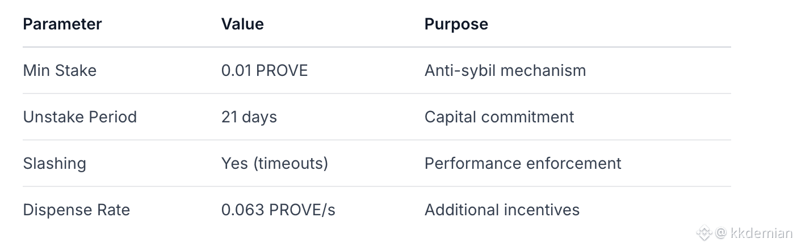This screenshot has height=247, width=797.
Task: Click the Anti-sybil mechanism cell
Action: tap(505, 70)
